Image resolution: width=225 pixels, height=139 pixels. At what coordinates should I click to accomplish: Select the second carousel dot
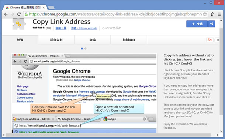click(85, 49)
